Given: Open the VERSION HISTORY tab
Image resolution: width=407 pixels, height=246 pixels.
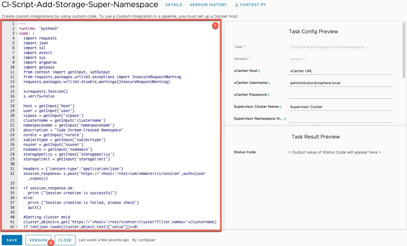Looking at the screenshot, I should click(208, 5).
